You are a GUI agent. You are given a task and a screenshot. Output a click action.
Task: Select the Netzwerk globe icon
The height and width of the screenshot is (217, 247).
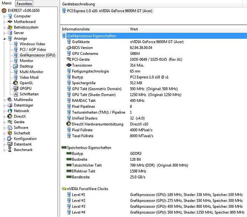pos(10,111)
